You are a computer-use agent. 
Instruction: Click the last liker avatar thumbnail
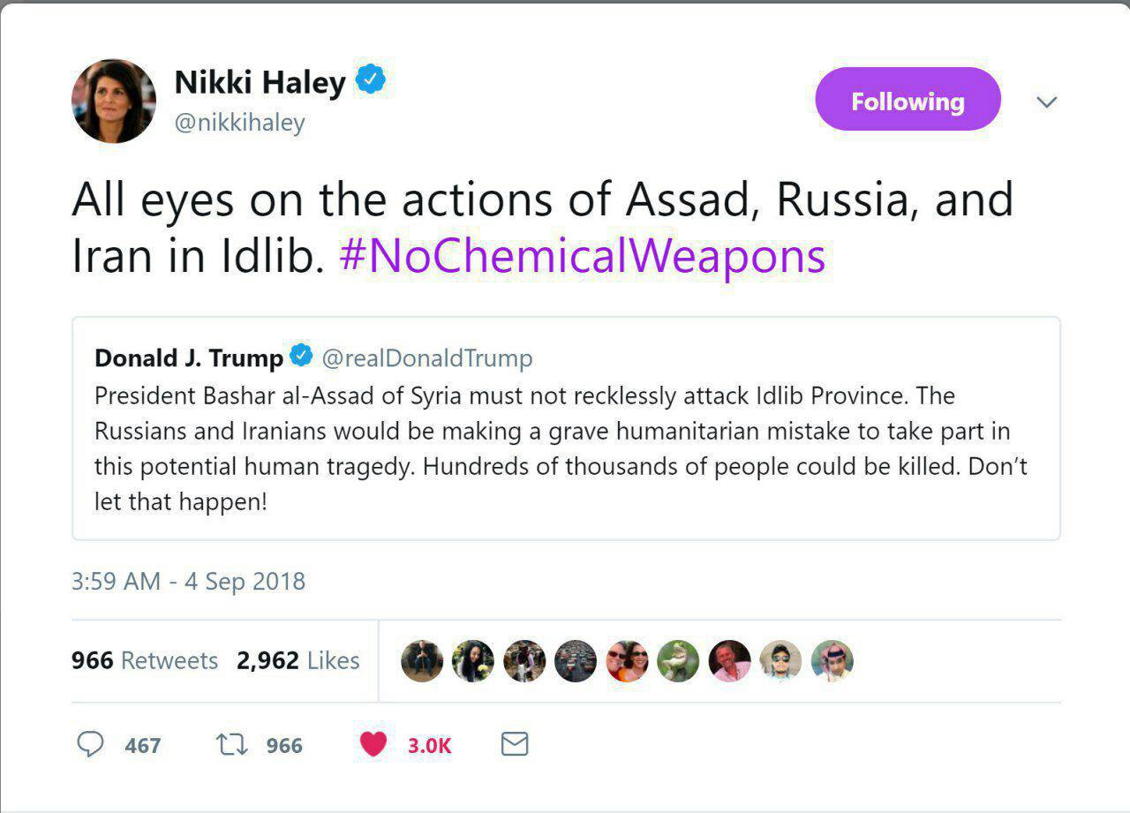(832, 661)
